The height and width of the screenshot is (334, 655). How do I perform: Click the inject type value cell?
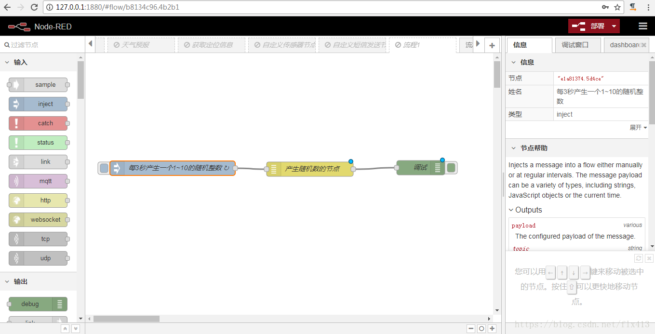point(601,114)
